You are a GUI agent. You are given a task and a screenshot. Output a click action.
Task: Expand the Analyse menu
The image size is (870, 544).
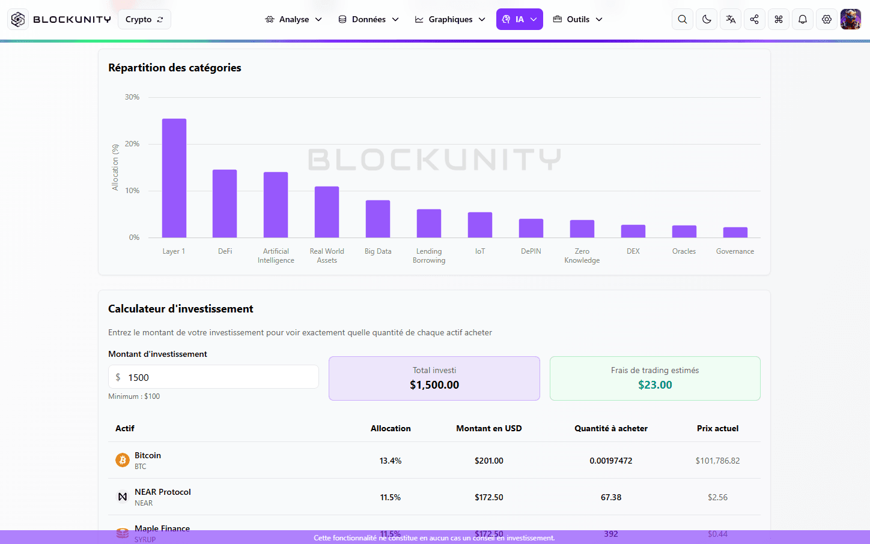(294, 19)
